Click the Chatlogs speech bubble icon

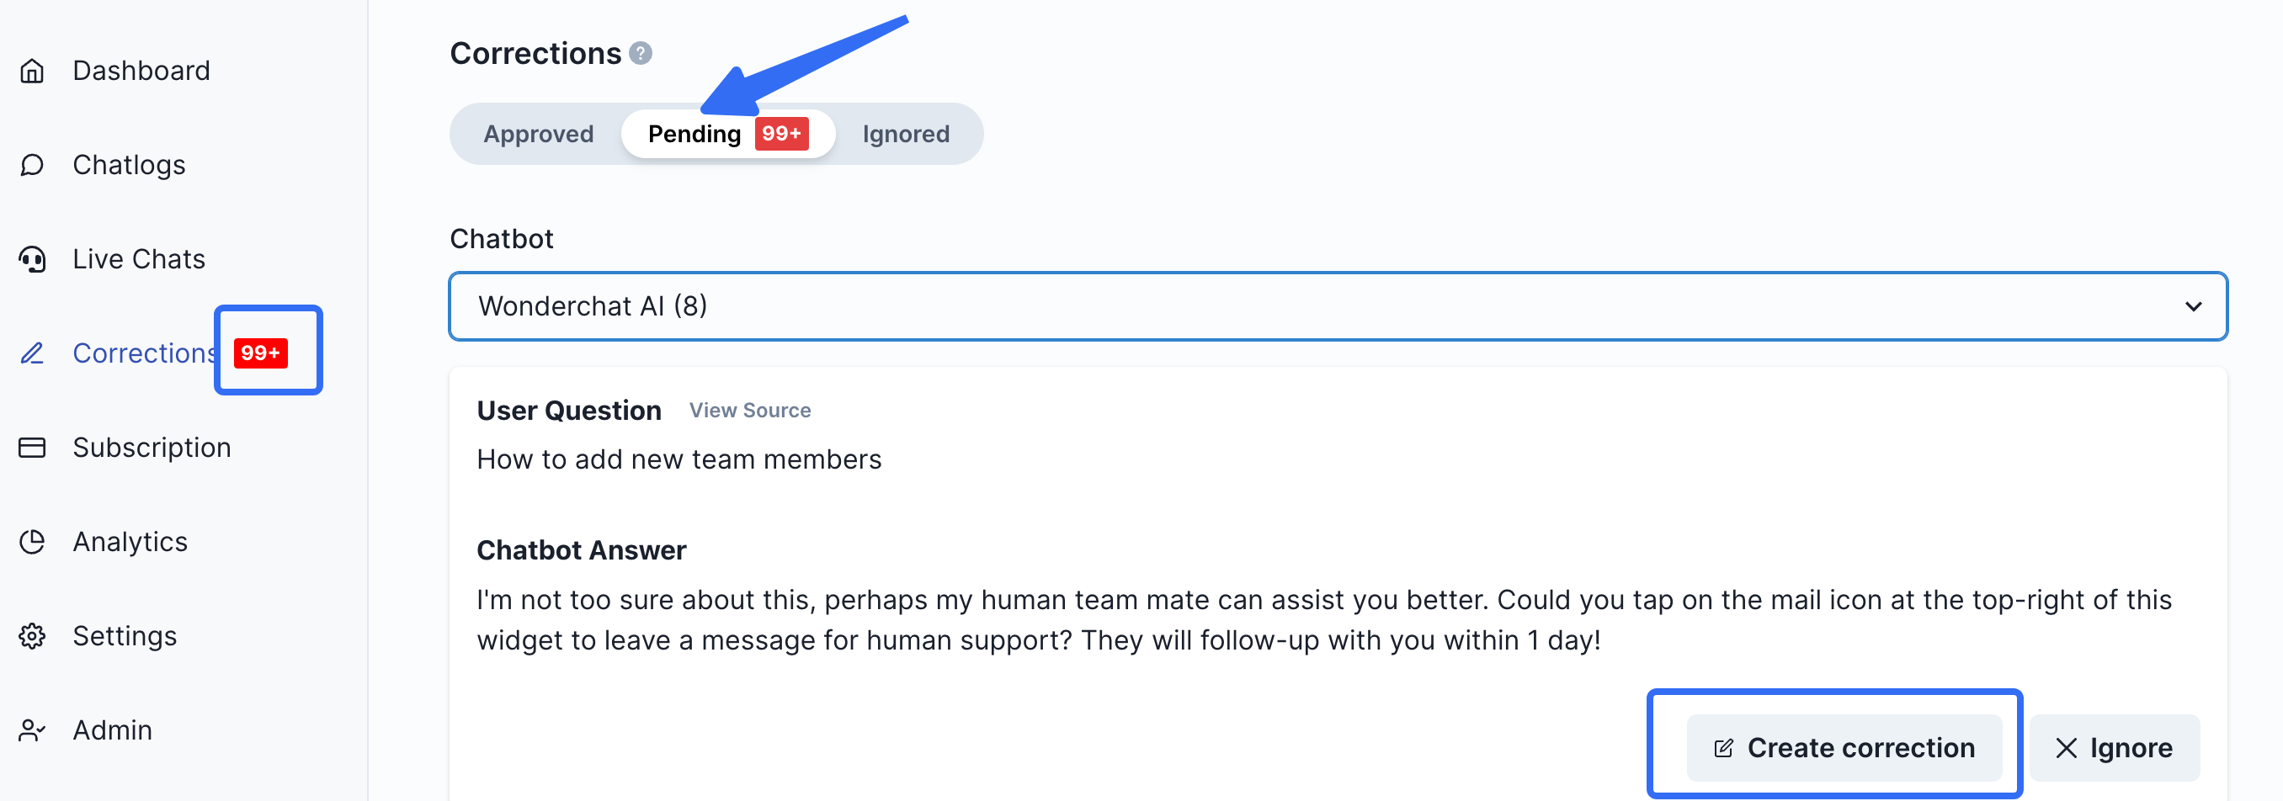pos(32,165)
